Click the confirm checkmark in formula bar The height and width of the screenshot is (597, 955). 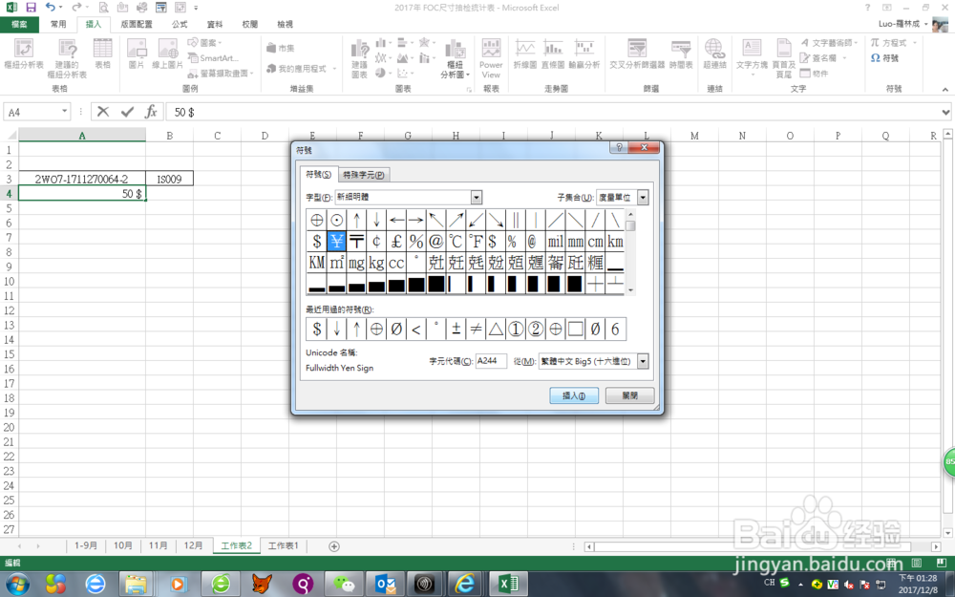127,112
